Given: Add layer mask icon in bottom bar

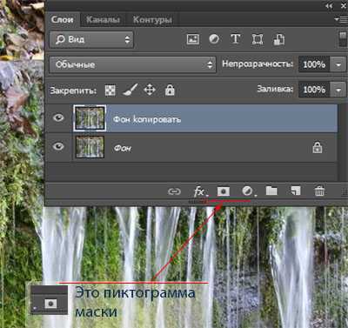Looking at the screenshot, I should click(x=224, y=191).
